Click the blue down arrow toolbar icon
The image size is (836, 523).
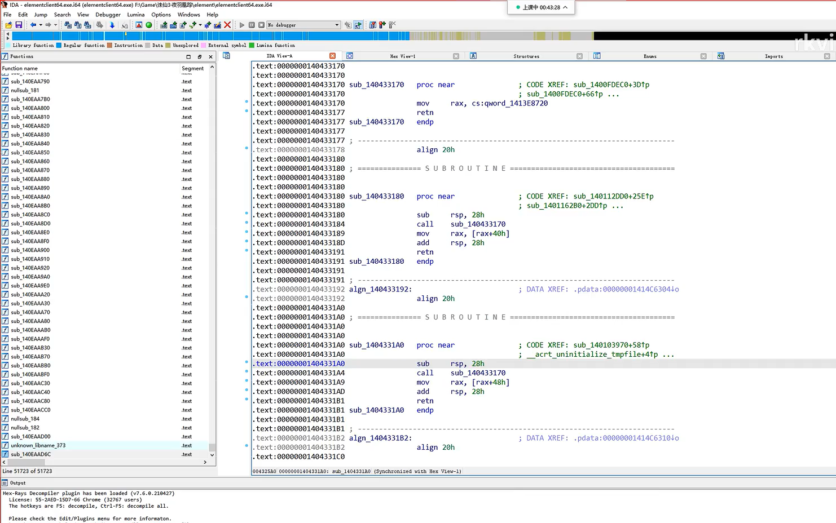point(112,25)
